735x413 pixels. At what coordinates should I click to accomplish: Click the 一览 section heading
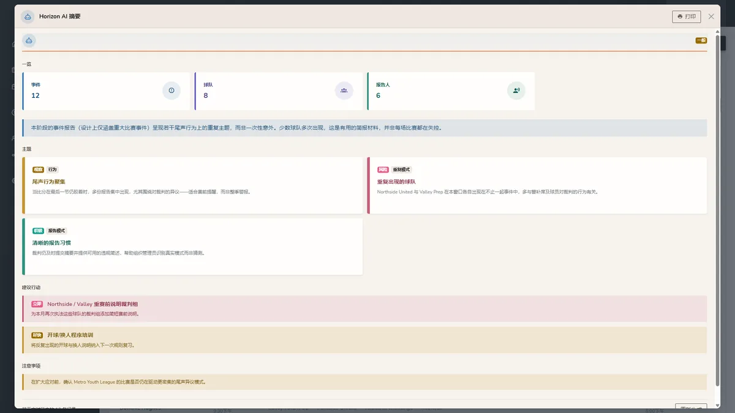tap(26, 64)
